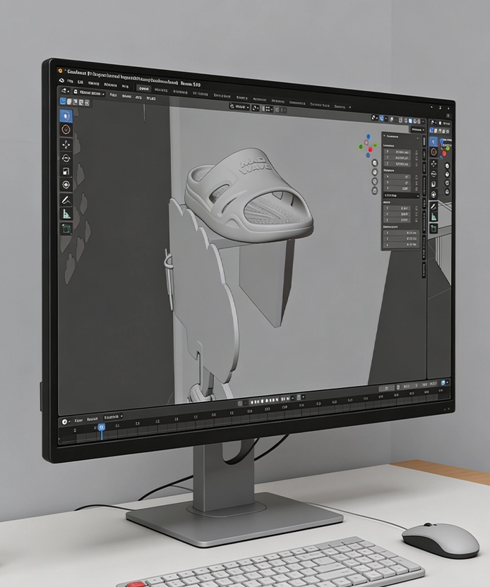The image size is (490, 587).
Task: Click the red X axis of the navigation gizmo
Action: [x=370, y=150]
